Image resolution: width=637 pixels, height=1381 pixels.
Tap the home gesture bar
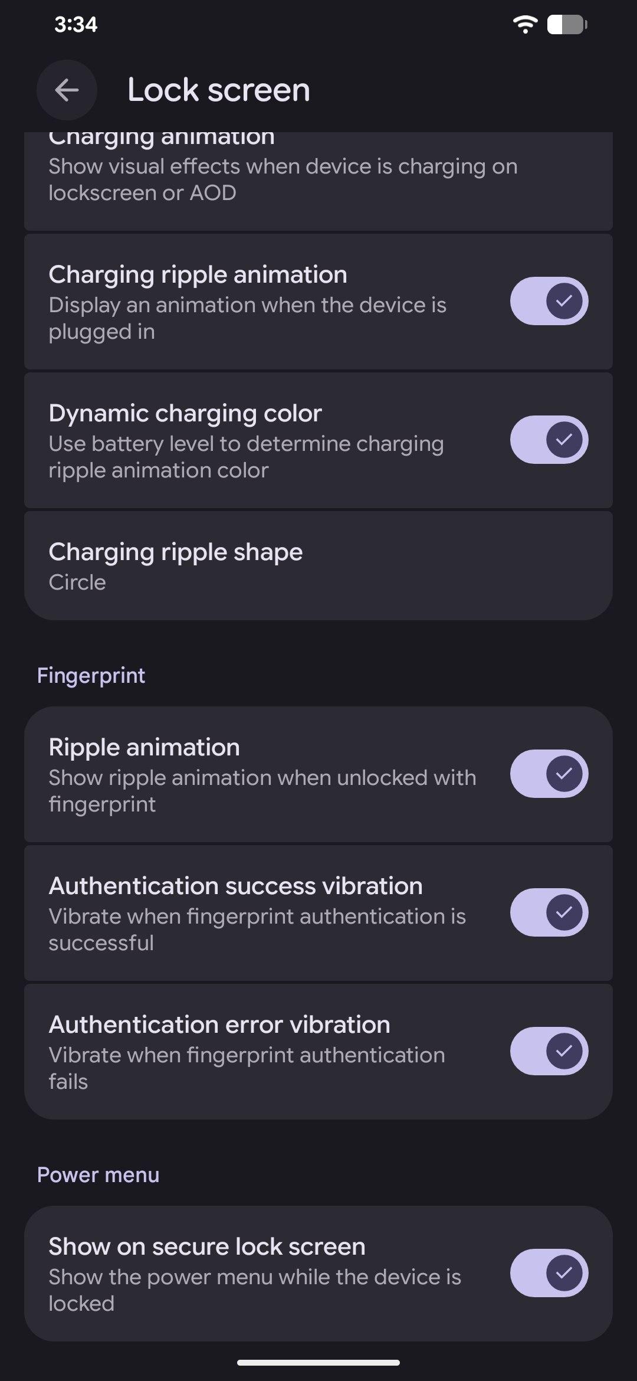coord(318,1363)
